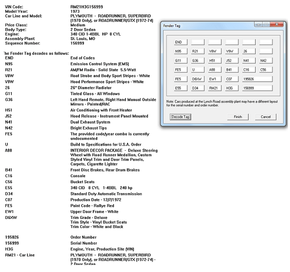Focus the 156999 serial number field
The width and height of the screenshot is (290, 272).
[x=257, y=88]
